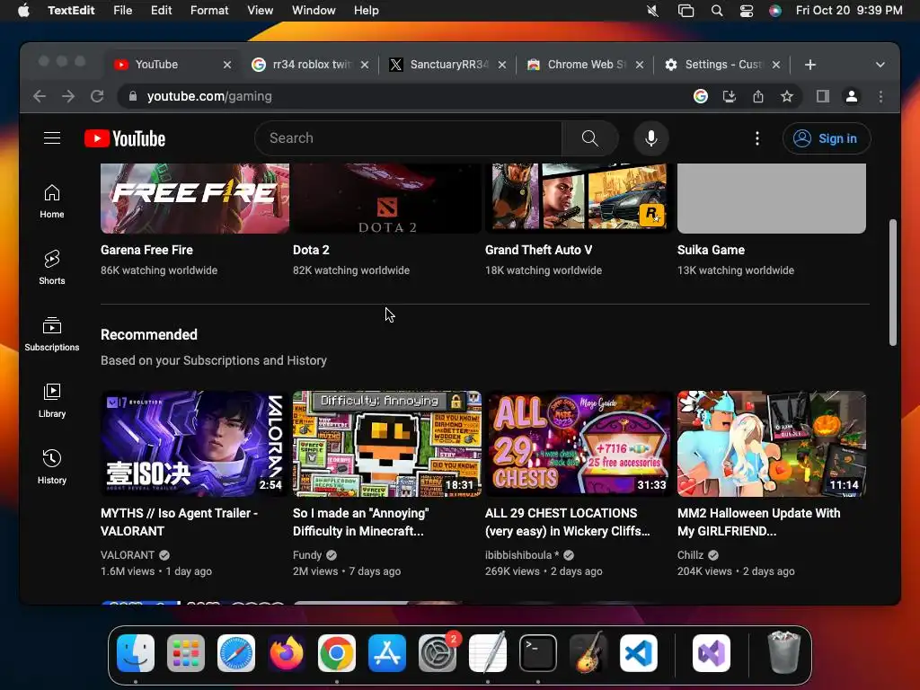Open Subscriptions in the sidebar
Viewport: 920px width, 690px height.
[51, 334]
